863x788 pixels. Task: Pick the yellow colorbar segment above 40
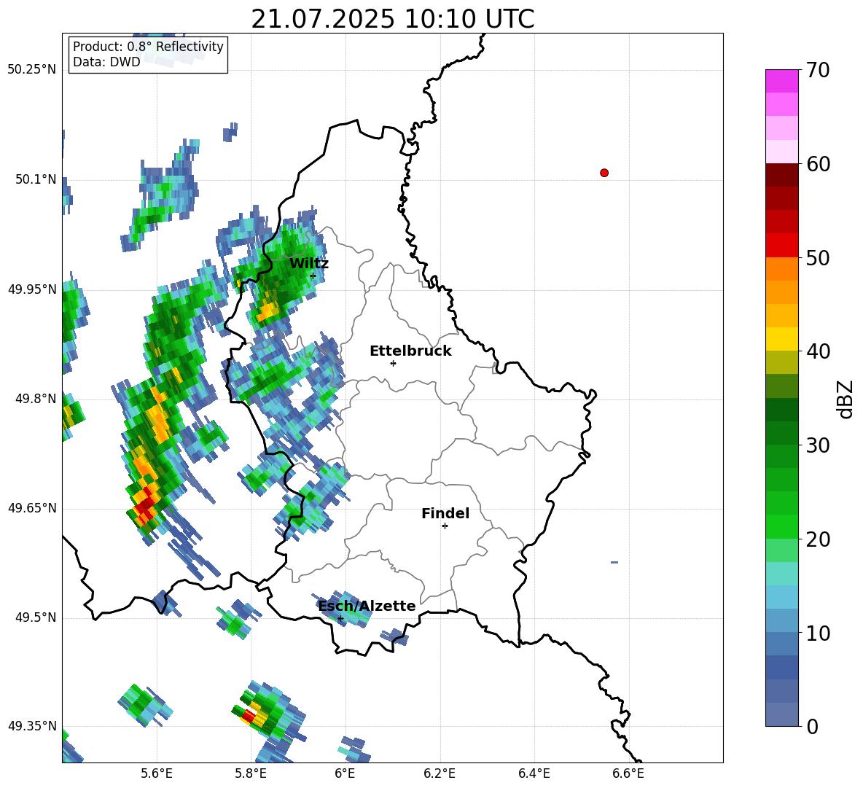tap(781, 339)
